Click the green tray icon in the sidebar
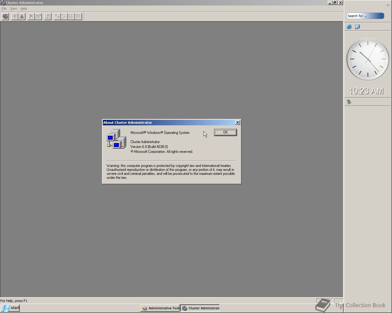 349,102
